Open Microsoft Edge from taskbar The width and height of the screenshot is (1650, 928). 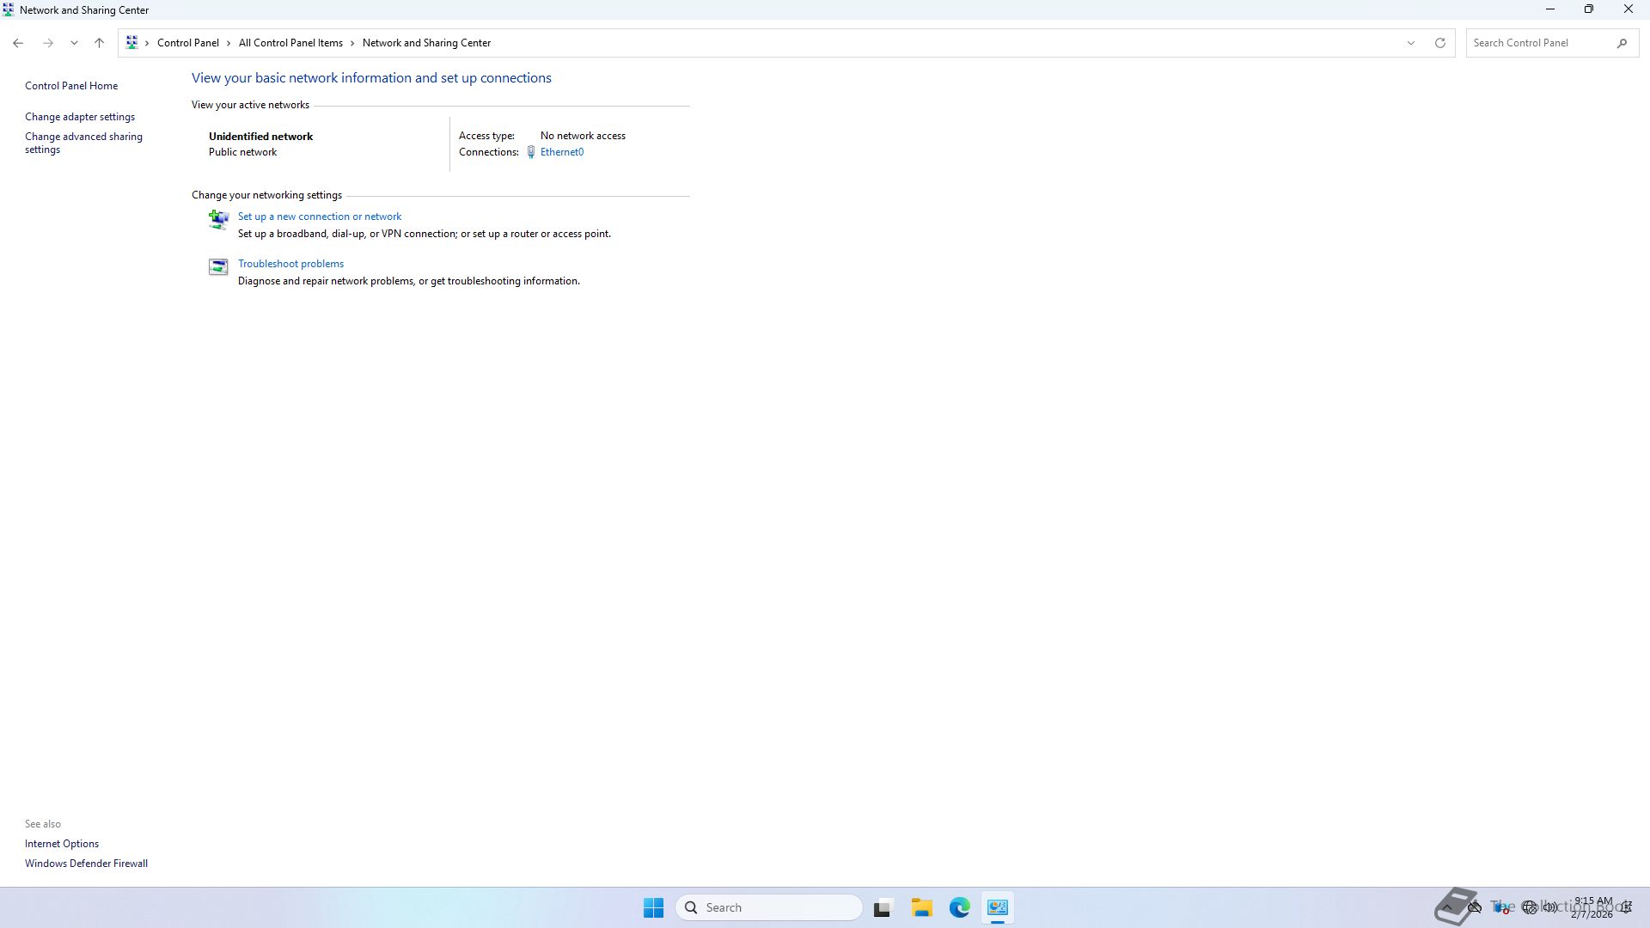[959, 907]
